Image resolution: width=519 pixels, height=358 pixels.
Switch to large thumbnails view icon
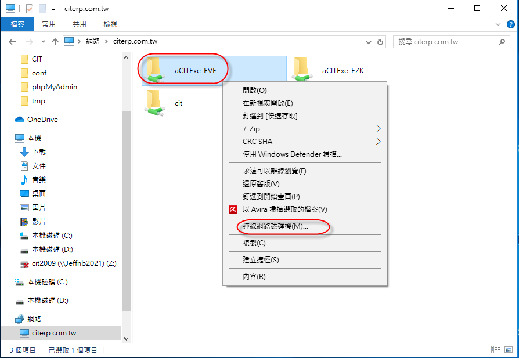click(x=509, y=349)
